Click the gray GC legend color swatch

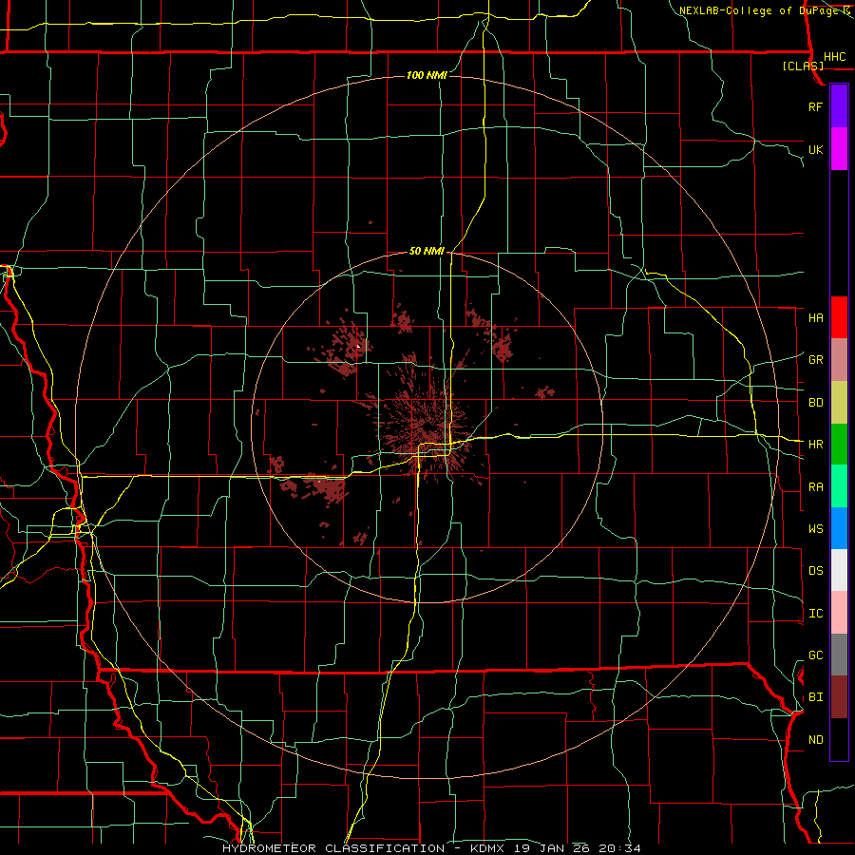[x=839, y=655]
